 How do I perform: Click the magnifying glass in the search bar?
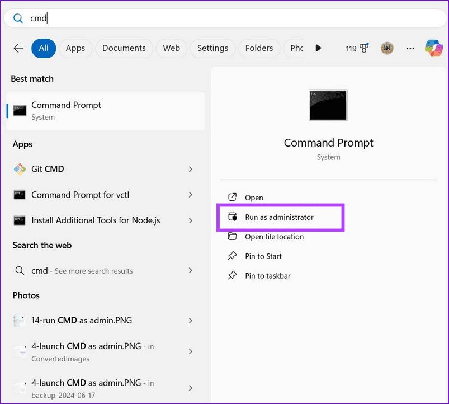coord(17,18)
